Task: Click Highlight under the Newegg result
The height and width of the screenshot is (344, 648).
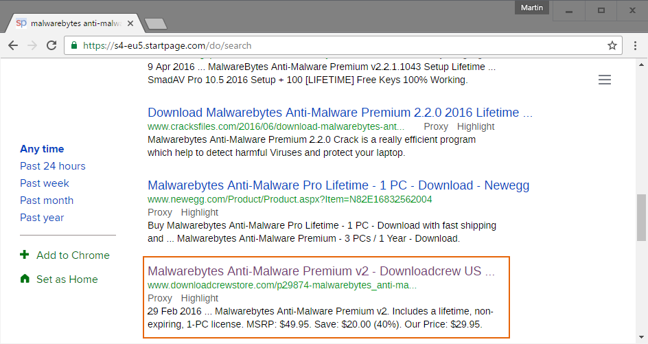Action: [x=200, y=213]
